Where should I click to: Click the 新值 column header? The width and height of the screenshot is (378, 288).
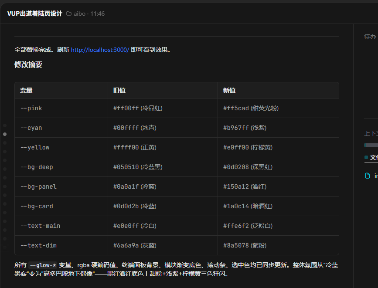pos(229,90)
